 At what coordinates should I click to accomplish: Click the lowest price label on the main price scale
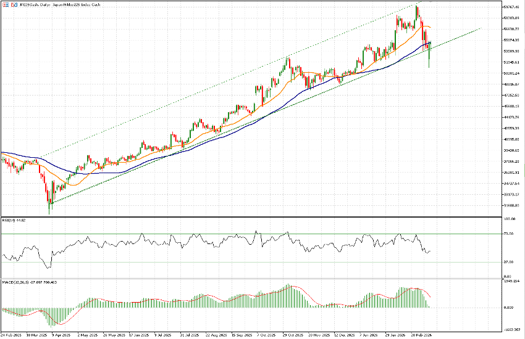510,206
